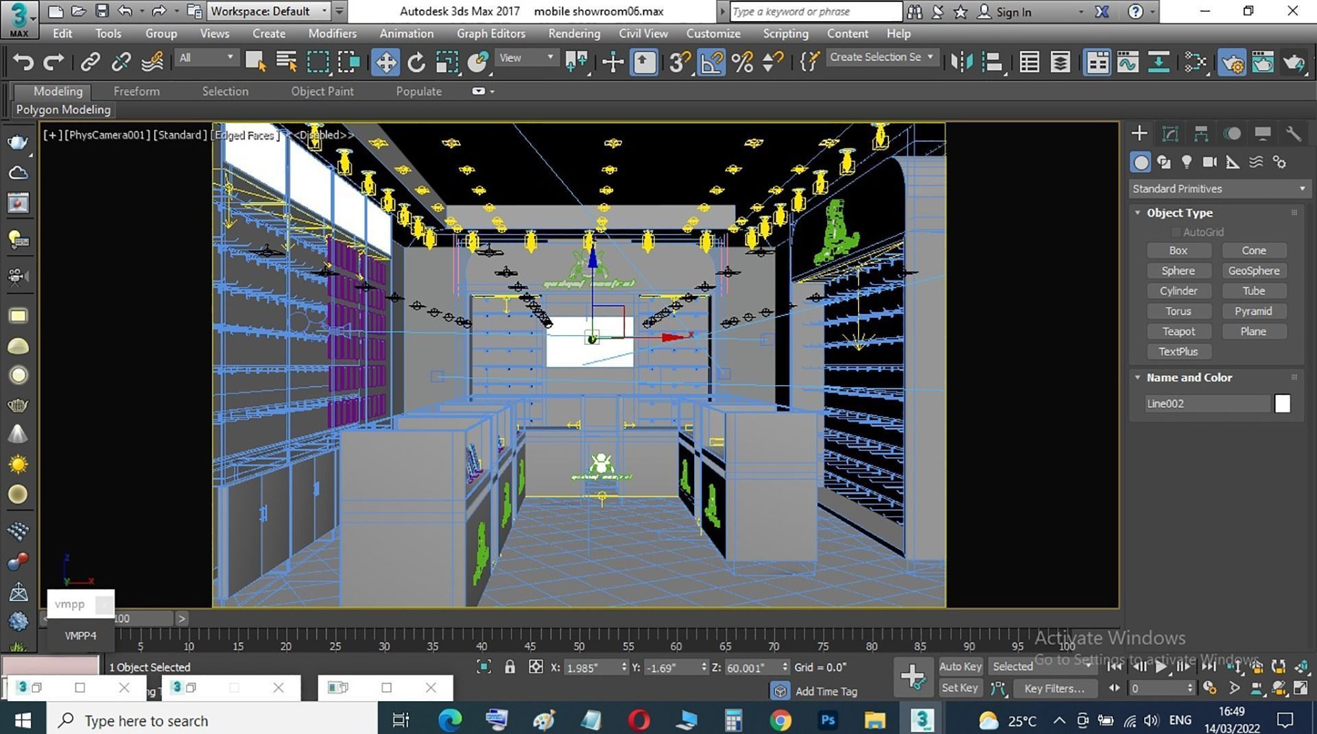Open the Create Selection Set dropdown
The image size is (1317, 734).
click(x=881, y=58)
